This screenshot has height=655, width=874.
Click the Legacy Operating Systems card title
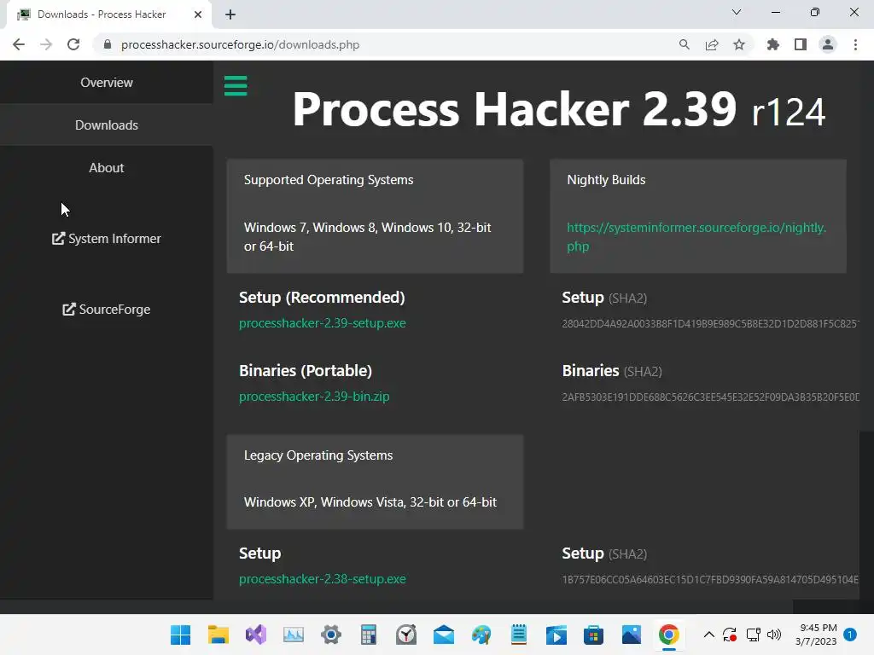[318, 455]
